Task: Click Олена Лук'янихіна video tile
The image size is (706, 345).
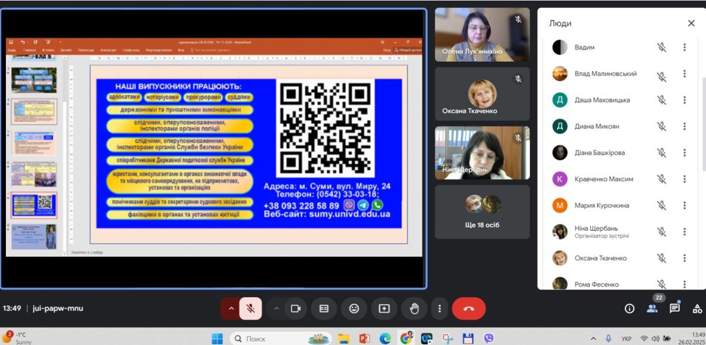Action: pyautogui.click(x=482, y=35)
